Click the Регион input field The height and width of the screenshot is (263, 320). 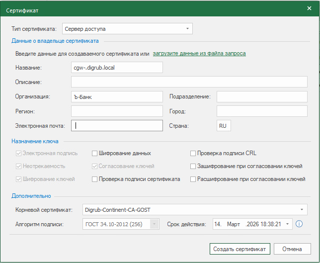(117, 111)
